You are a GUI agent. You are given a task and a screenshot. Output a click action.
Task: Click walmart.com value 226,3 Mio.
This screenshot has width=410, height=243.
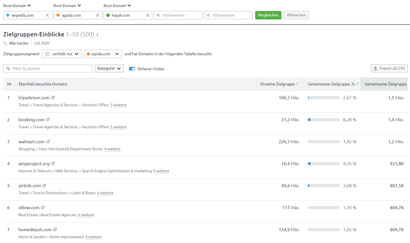point(289,142)
